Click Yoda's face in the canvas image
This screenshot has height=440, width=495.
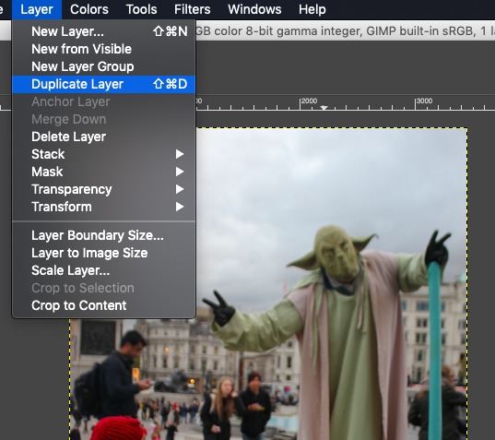(337, 254)
